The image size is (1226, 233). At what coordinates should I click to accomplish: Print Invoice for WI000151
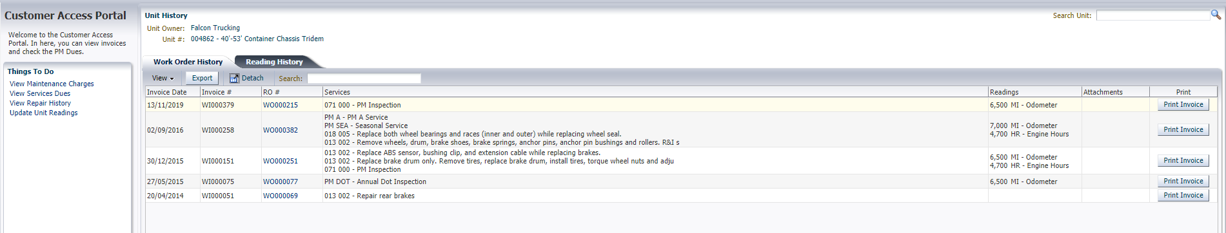pyautogui.click(x=1183, y=160)
